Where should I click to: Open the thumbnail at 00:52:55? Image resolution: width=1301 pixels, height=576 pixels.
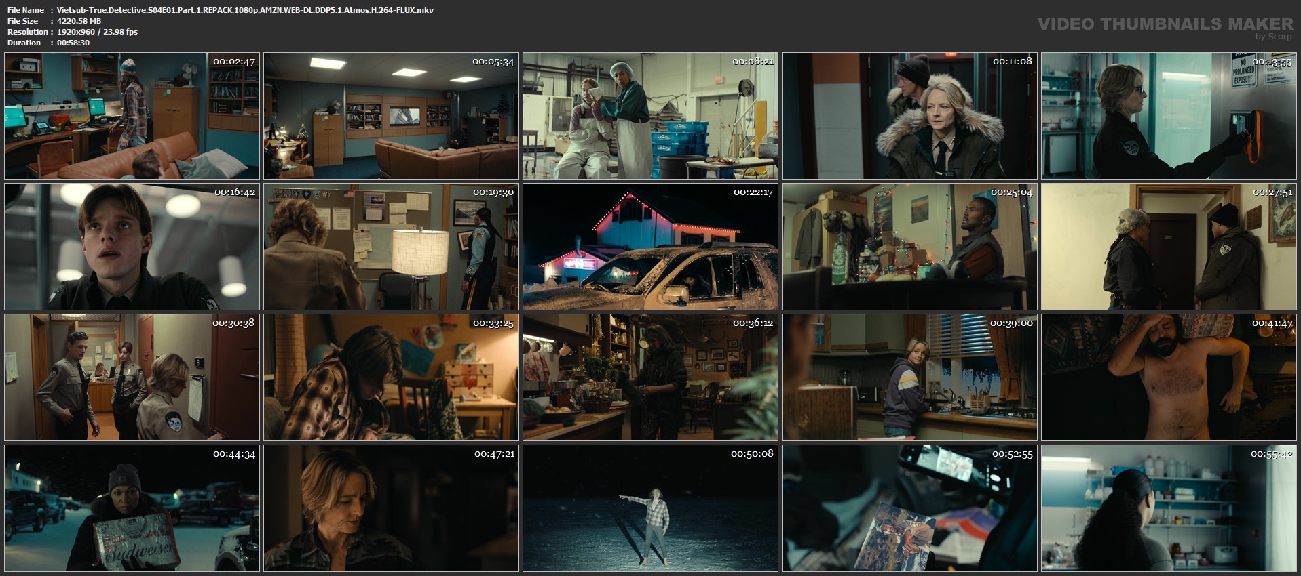909,508
